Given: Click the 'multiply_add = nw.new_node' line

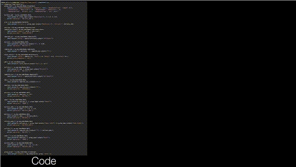Looking at the screenshot, I should pyautogui.click(x=18, y=15).
